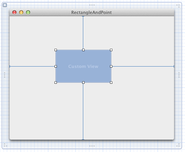Select the bottom-right resize handle of Custom View

pos(111,82)
